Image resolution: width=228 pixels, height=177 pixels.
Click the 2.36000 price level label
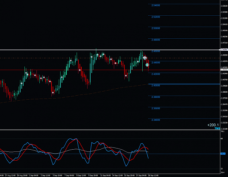(x=155, y=108)
